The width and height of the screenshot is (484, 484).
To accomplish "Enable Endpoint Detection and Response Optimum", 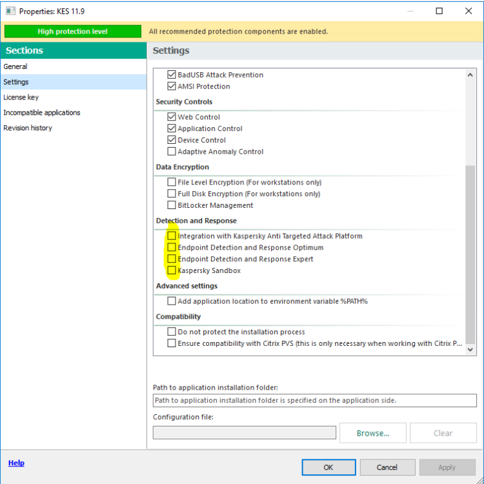I will pos(172,247).
